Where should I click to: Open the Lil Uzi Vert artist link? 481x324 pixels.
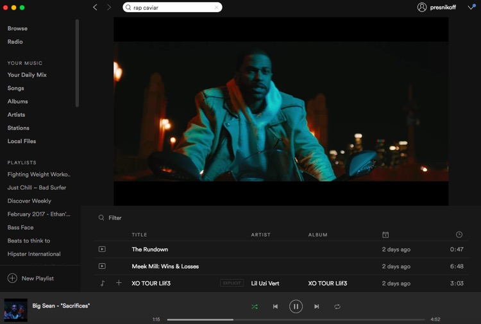[x=265, y=283]
